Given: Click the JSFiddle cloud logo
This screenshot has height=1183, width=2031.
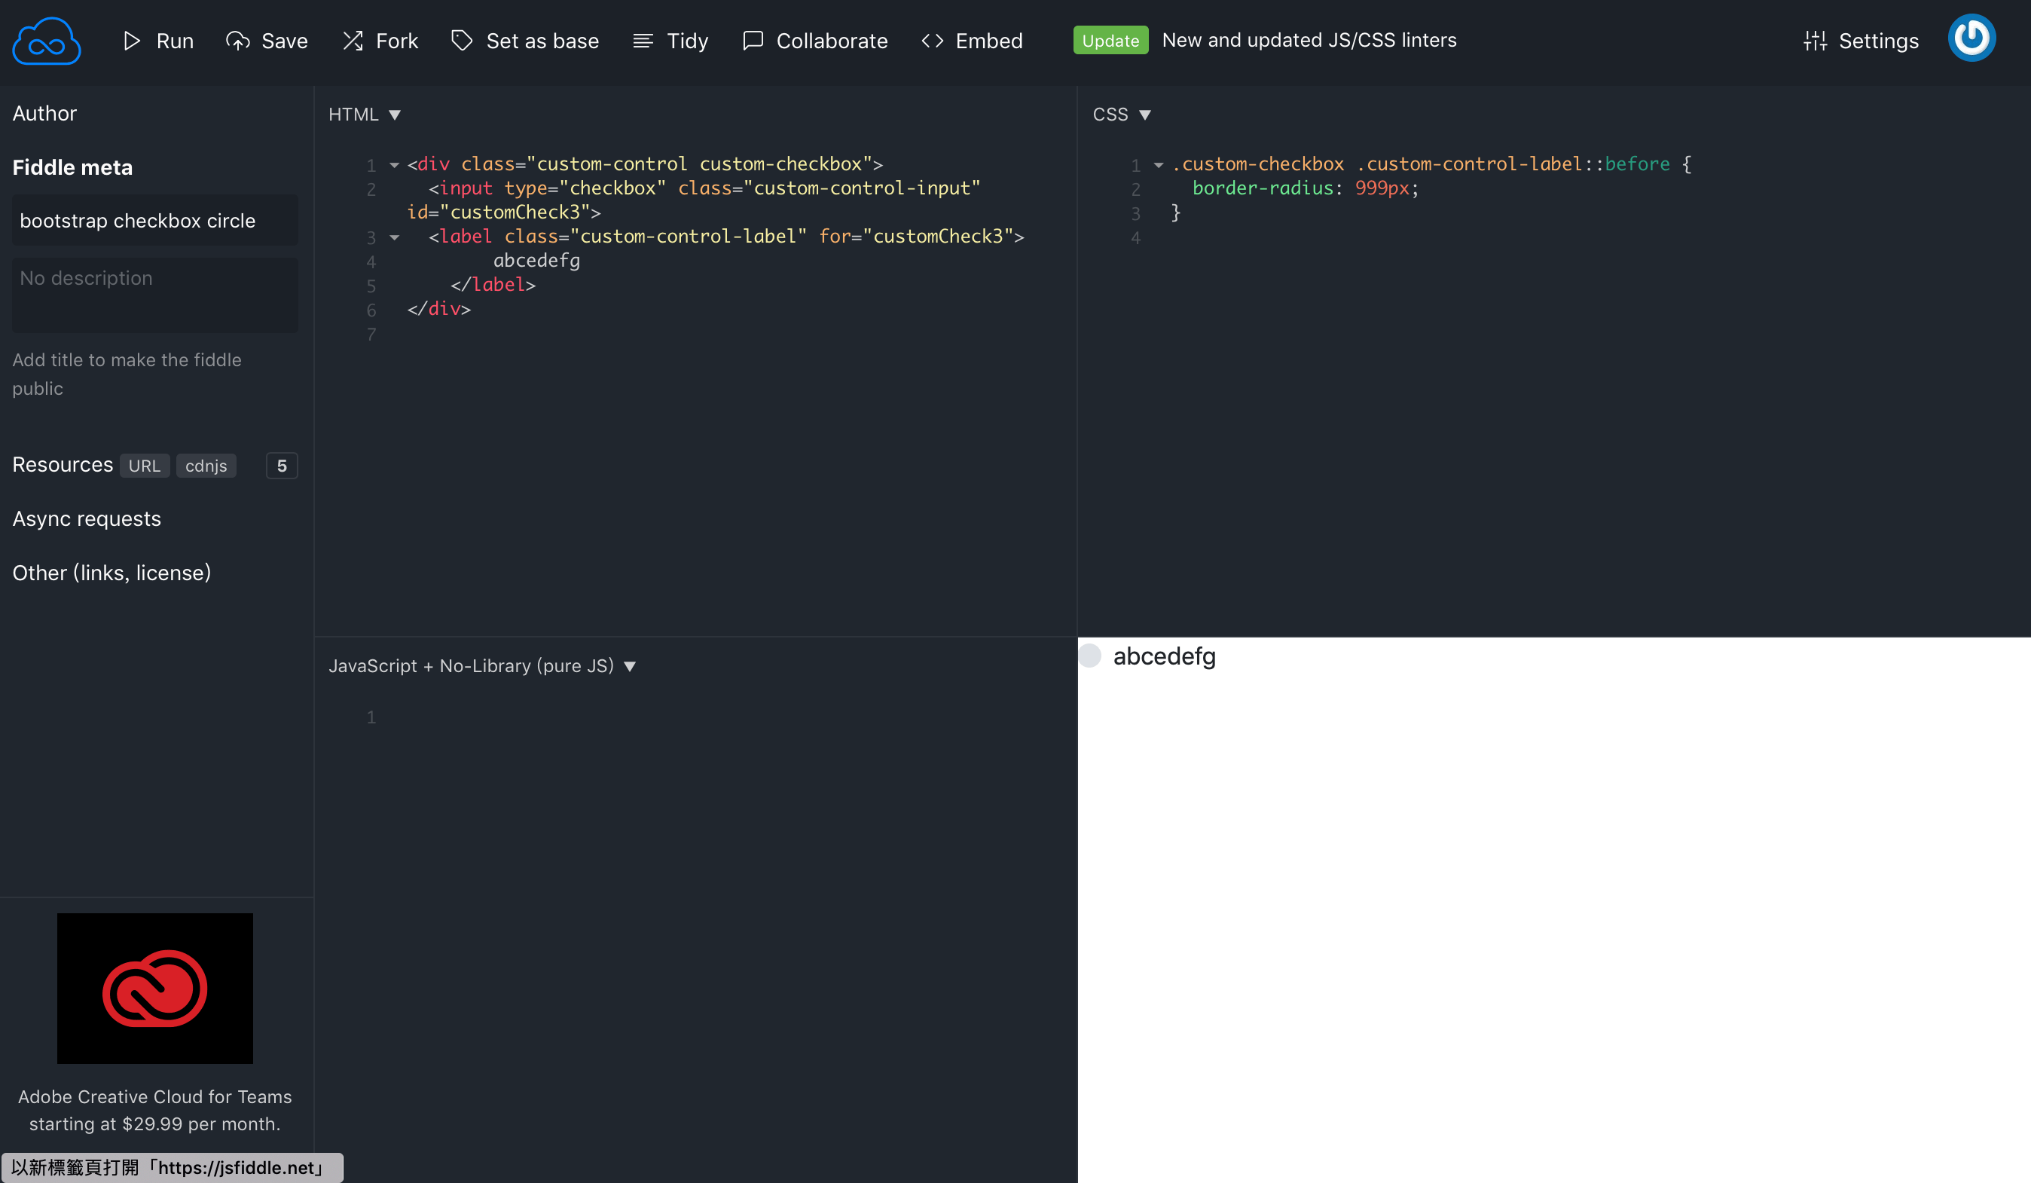Looking at the screenshot, I should pyautogui.click(x=46, y=40).
